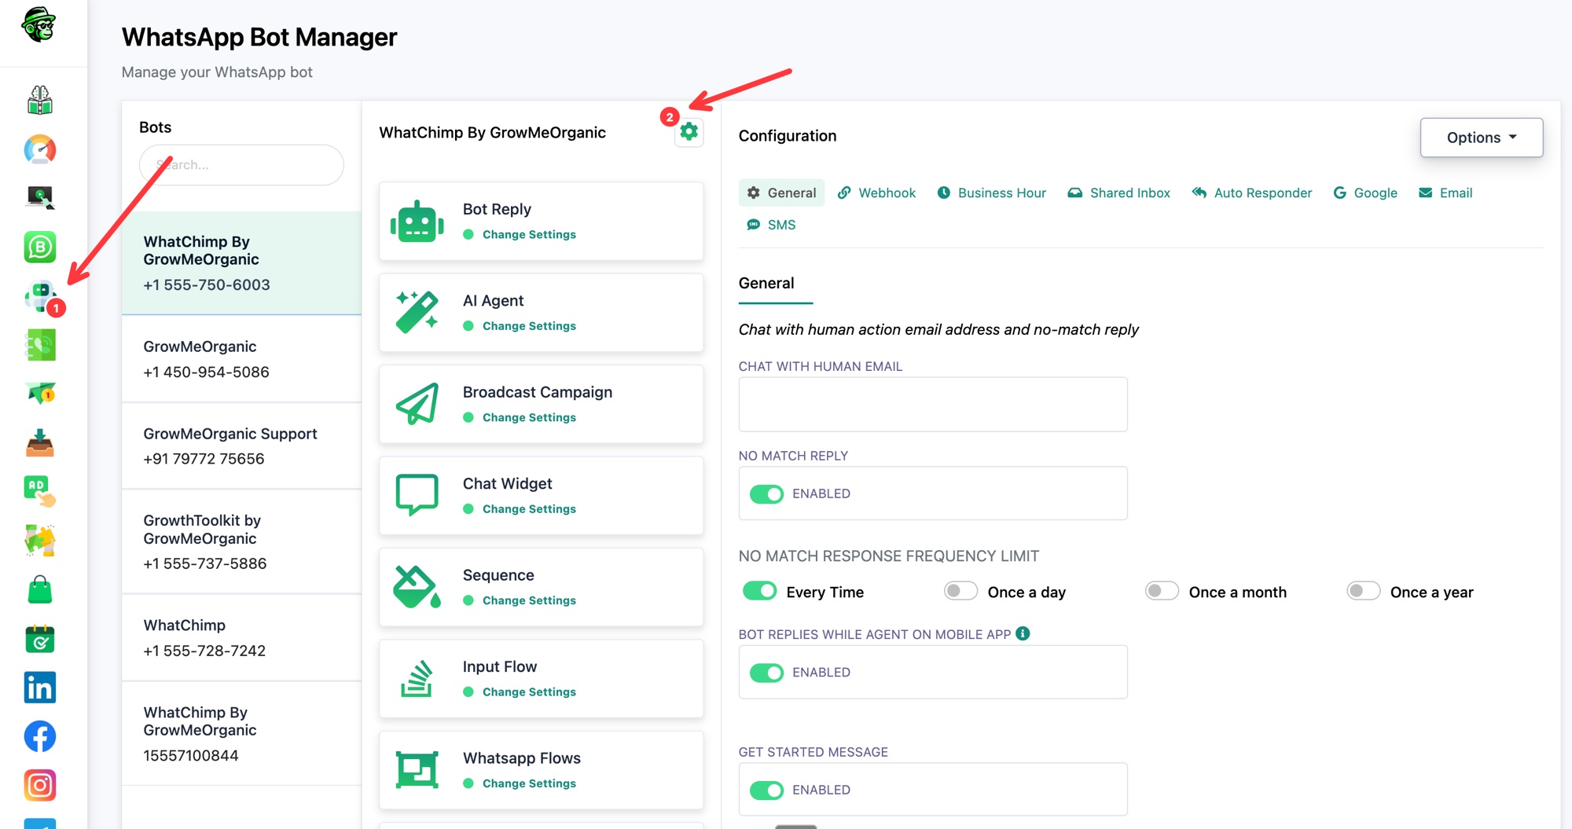
Task: Click Change Settings under Whatsapp Flows
Action: click(529, 783)
